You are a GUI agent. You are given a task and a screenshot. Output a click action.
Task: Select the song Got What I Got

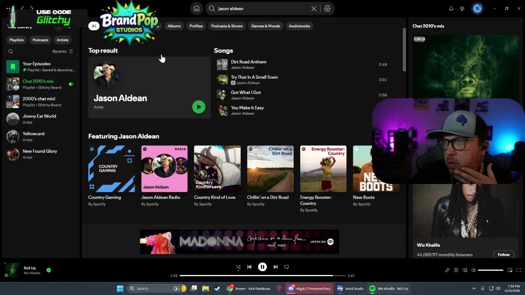(246, 92)
